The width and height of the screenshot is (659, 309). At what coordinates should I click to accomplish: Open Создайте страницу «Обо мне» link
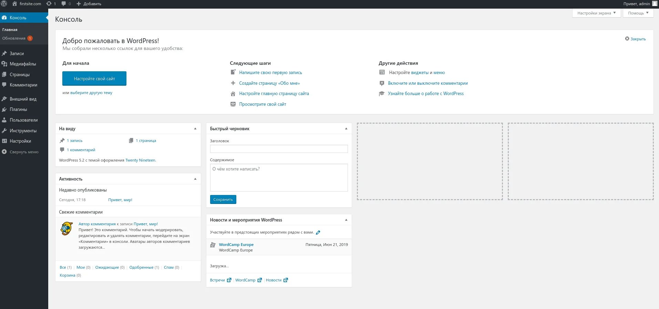269,83
